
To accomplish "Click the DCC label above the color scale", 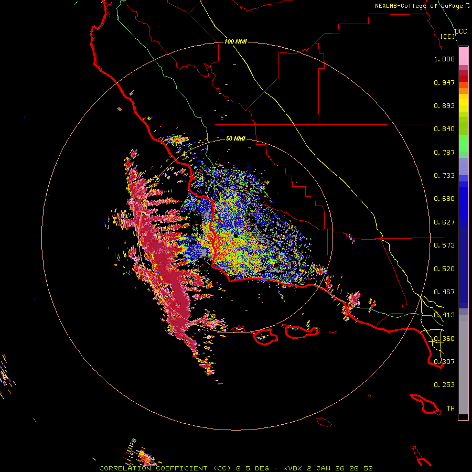I will pos(461,31).
